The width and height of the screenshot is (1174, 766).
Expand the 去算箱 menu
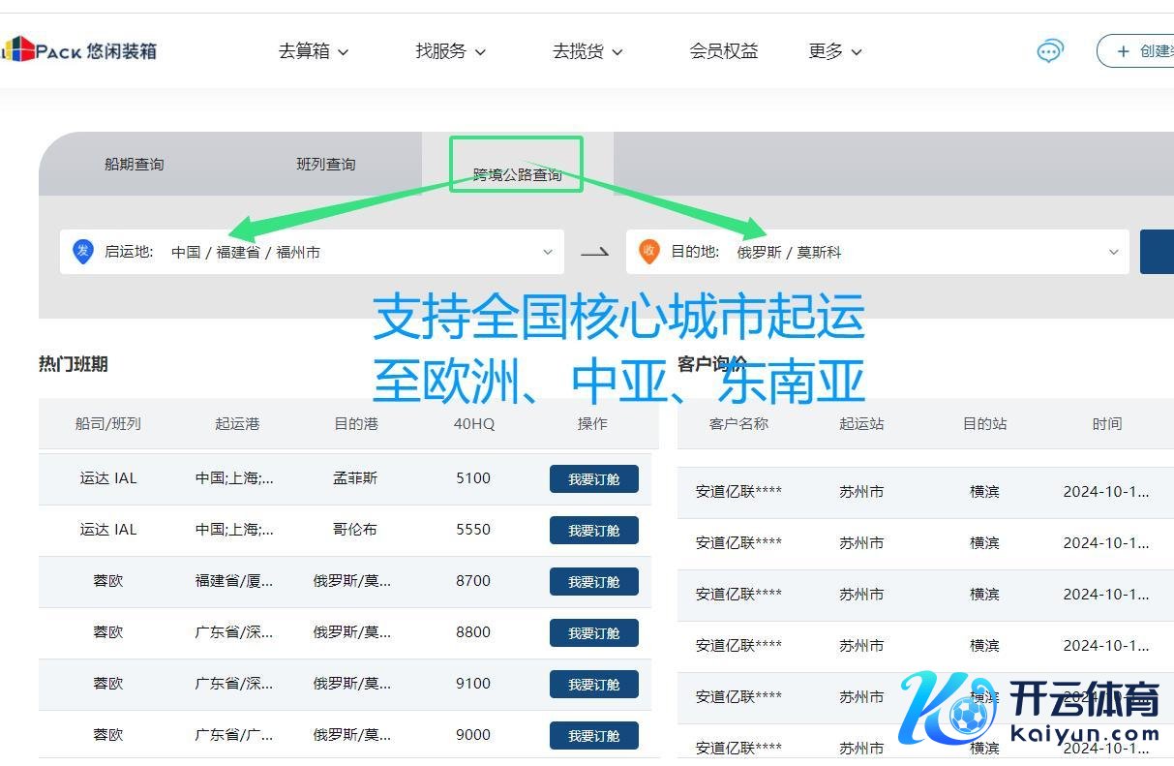coord(313,51)
